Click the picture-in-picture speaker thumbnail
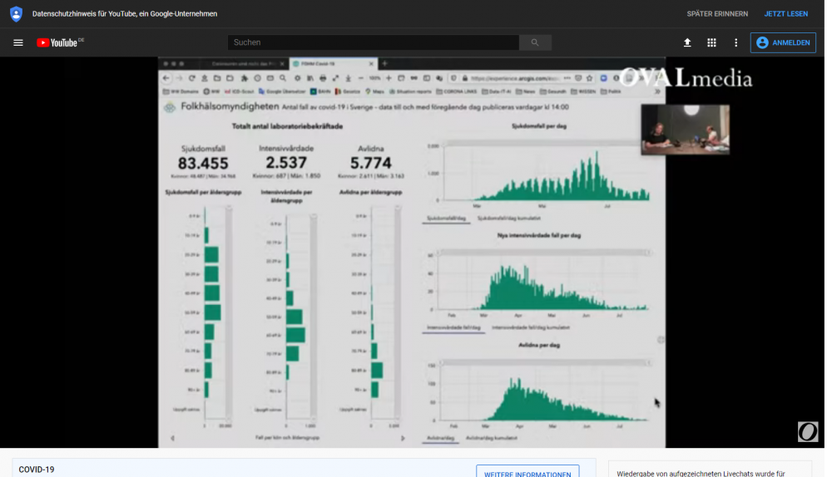 tap(685, 130)
